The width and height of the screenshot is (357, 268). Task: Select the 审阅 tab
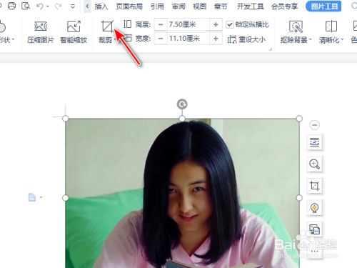(178, 6)
